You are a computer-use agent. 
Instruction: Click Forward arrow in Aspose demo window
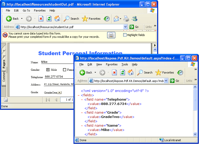[x=102, y=73]
